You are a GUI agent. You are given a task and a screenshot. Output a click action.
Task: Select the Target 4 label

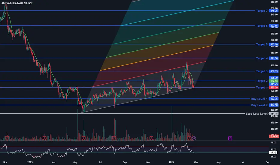(x=262, y=58)
